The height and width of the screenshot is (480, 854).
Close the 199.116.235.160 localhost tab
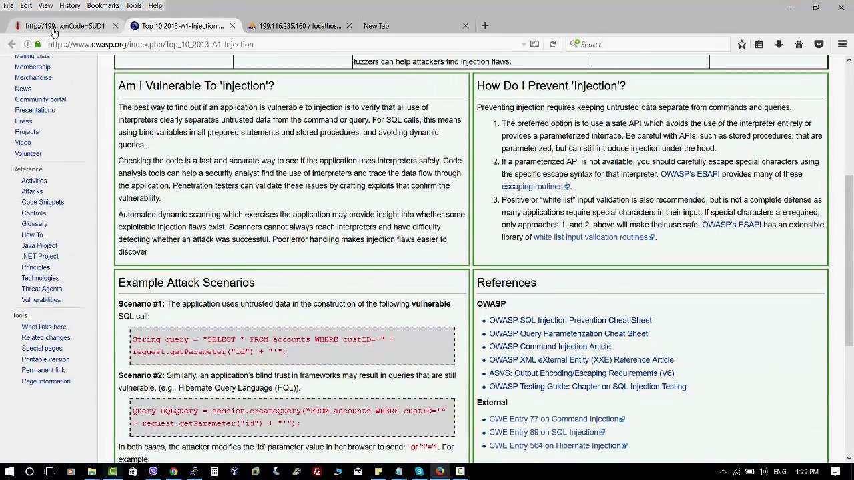[348, 25]
